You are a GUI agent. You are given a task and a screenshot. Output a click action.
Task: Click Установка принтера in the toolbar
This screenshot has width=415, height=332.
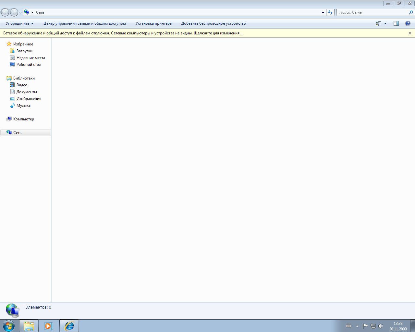153,23
